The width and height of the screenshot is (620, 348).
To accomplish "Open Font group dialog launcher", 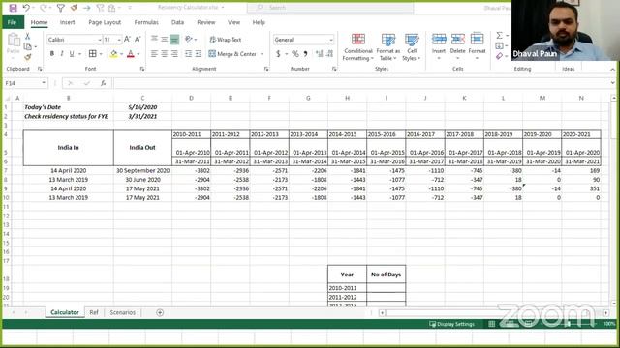I will pos(142,69).
